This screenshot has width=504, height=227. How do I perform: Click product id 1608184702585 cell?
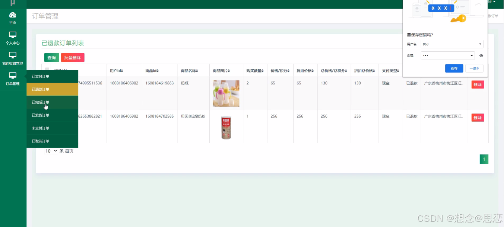pos(159,116)
